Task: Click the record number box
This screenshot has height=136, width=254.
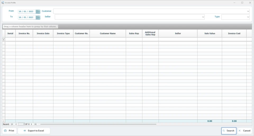Action: [x=21, y=124]
